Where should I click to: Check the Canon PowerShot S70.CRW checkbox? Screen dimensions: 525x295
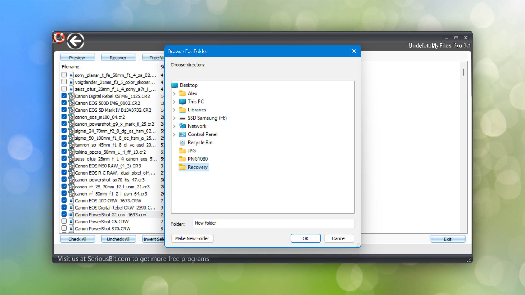point(64,228)
